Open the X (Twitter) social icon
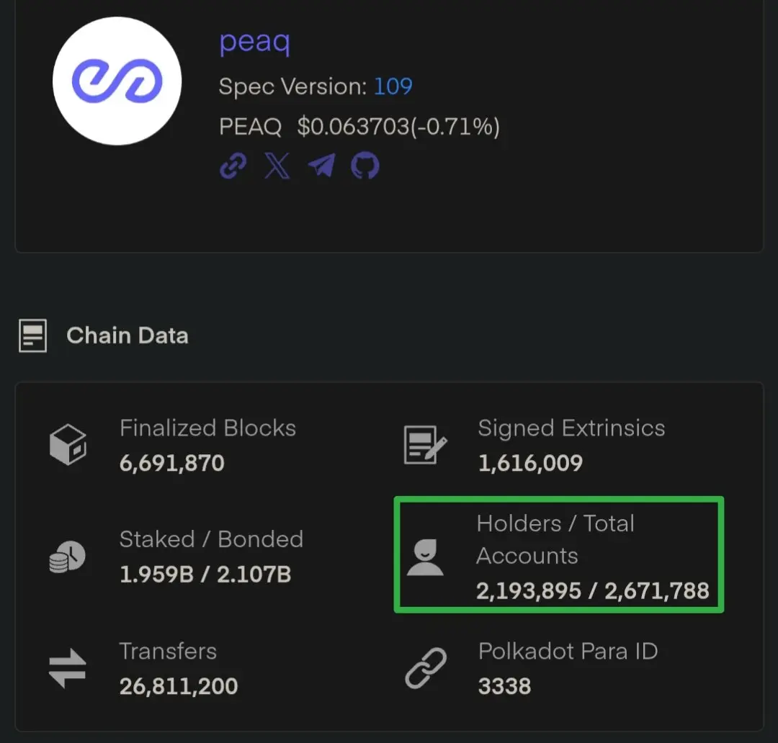 point(277,166)
